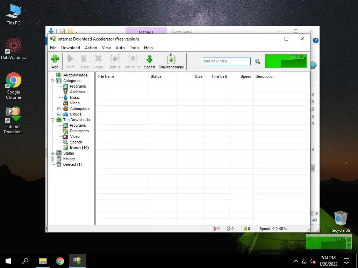
Task: Click the Delete toolbar button
Action: coord(98,61)
